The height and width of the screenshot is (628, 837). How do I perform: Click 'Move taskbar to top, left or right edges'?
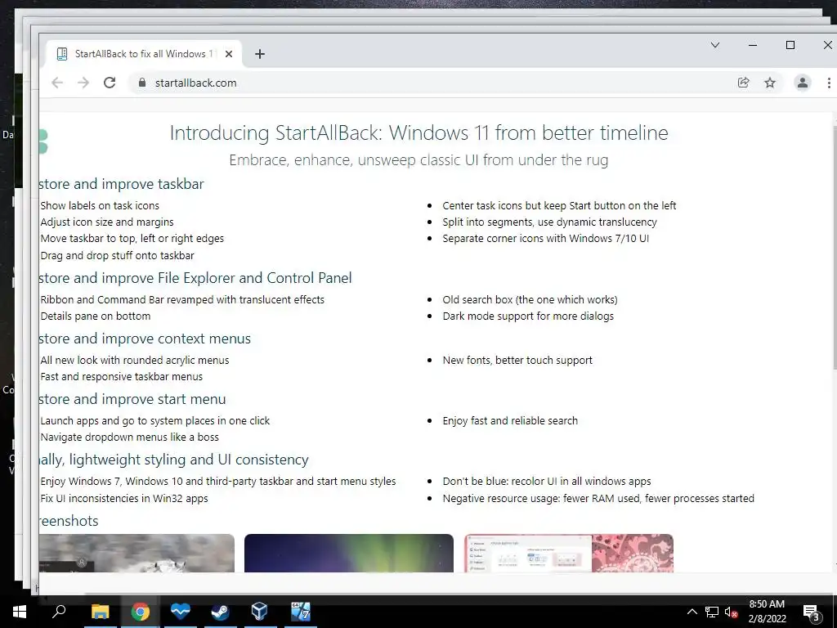tap(132, 239)
